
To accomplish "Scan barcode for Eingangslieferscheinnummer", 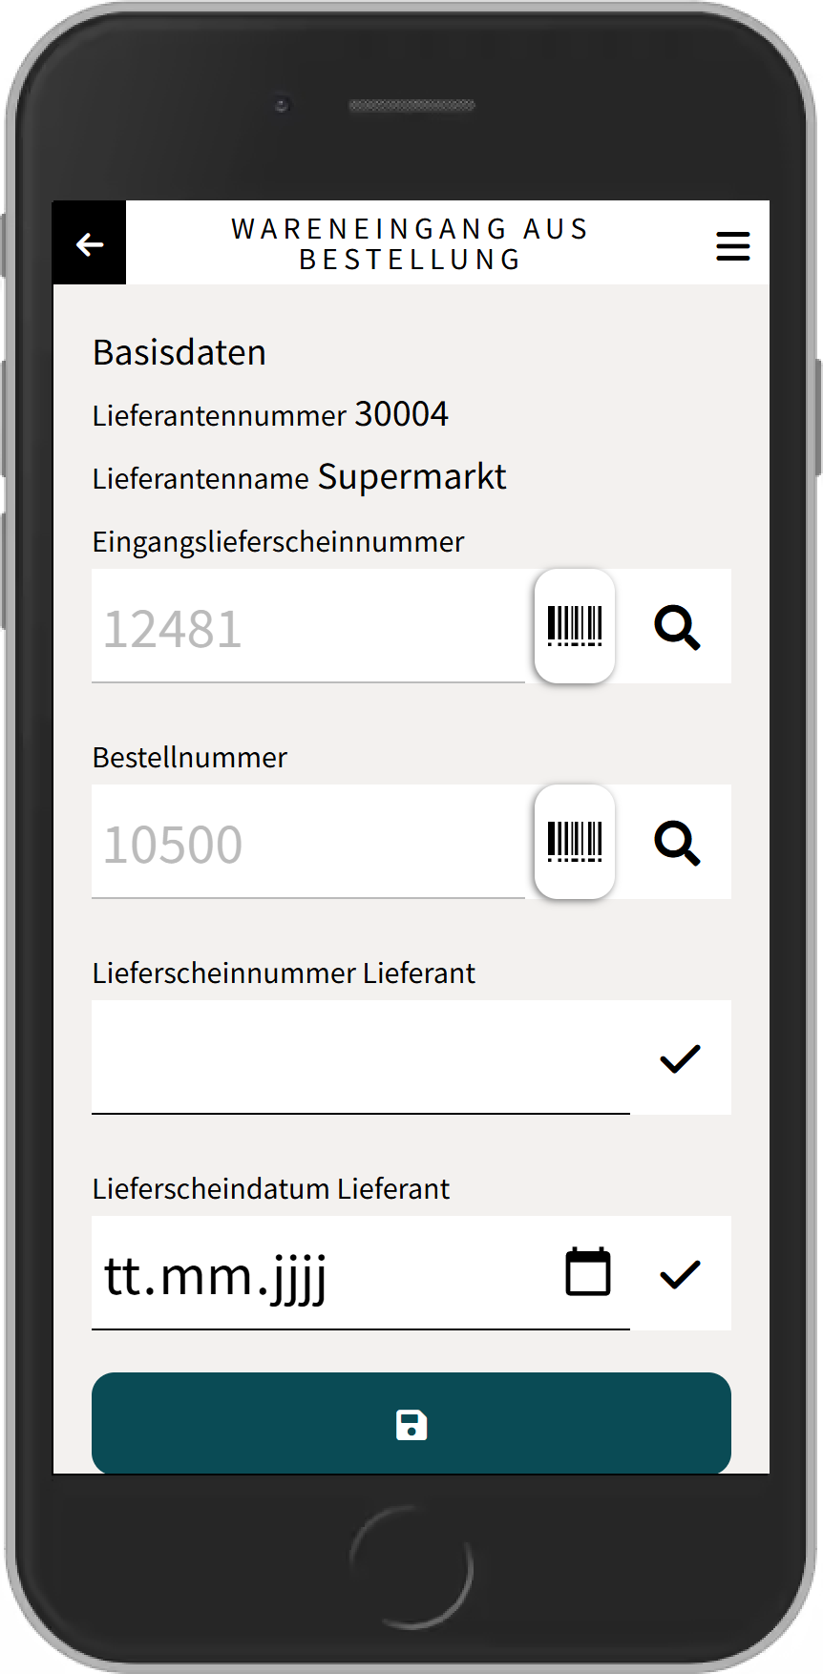I will tap(575, 626).
